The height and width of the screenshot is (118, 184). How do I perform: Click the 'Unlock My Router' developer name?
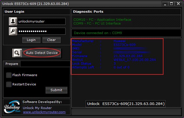click(x=37, y=108)
